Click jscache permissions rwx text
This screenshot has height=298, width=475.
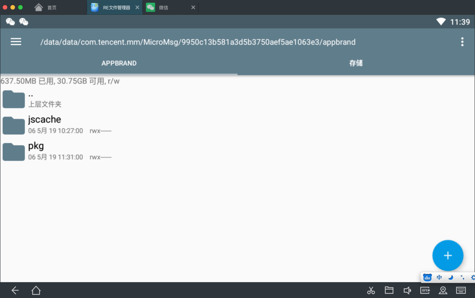coord(100,131)
